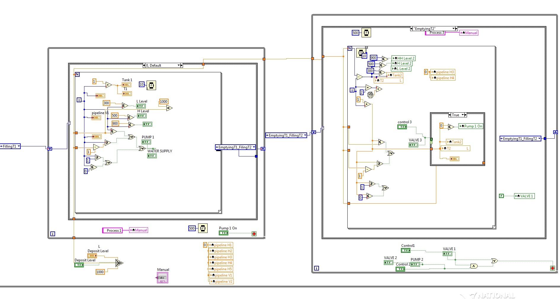This screenshot has height=299, width=560.
Task: Click the 1000 constant below Deposit Level
Action: (100, 272)
